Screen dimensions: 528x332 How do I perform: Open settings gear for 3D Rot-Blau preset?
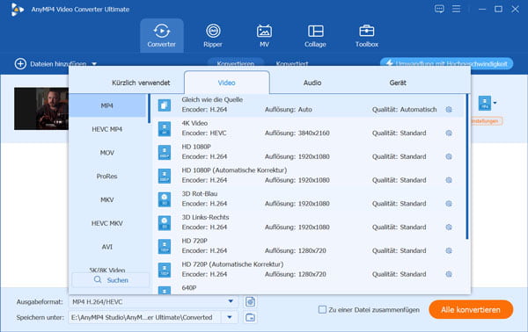(449, 204)
